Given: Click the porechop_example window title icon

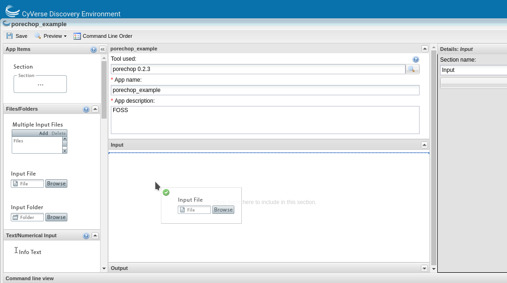Looking at the screenshot, I should point(7,23).
